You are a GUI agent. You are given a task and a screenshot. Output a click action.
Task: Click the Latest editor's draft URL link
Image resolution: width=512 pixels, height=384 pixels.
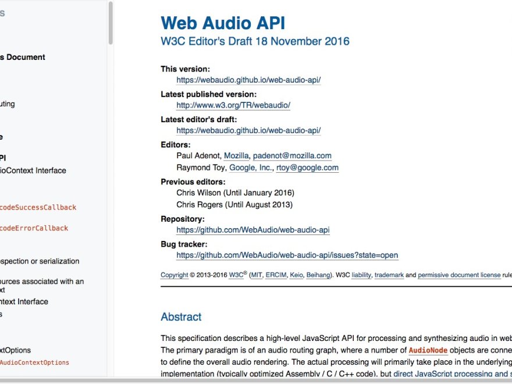click(x=248, y=131)
